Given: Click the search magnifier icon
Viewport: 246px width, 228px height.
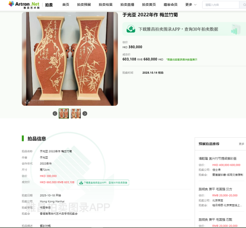Looking at the screenshot, I should point(244,5).
